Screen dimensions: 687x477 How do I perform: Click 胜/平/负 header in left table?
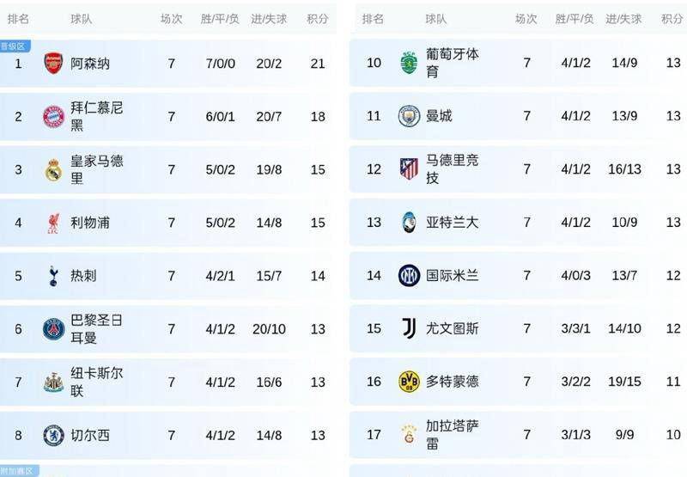coord(222,19)
